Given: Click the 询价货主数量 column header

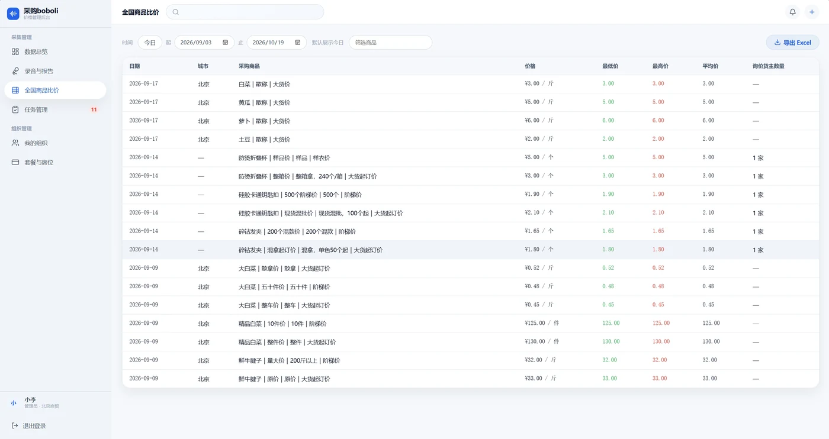Looking at the screenshot, I should tap(769, 66).
